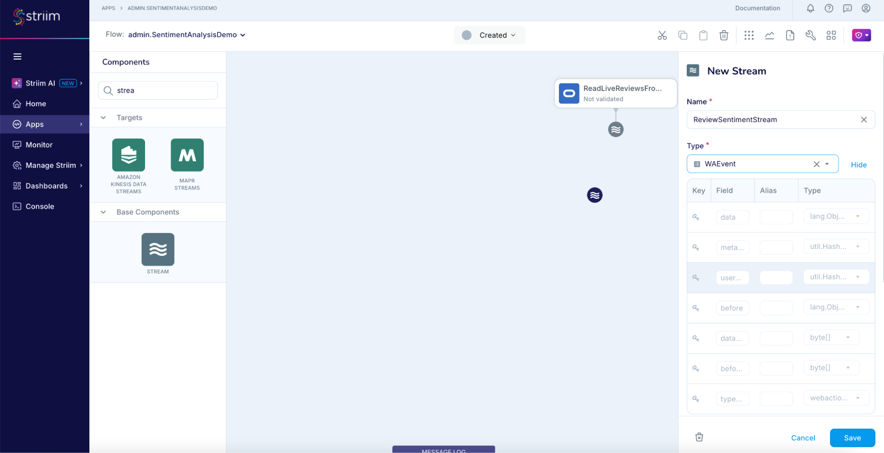This screenshot has height=453, width=884.
Task: Open Monitor in the sidebar
Action: 39,145
